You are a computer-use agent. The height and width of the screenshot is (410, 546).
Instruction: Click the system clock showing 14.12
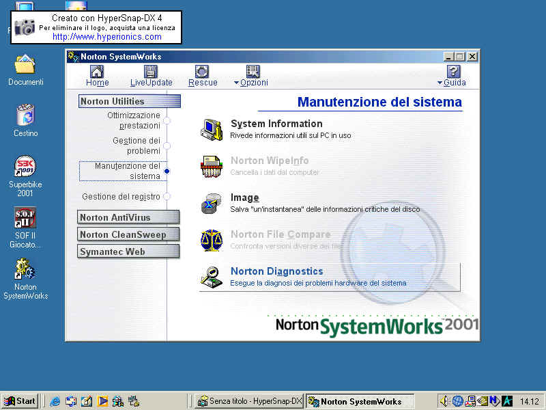530,402
